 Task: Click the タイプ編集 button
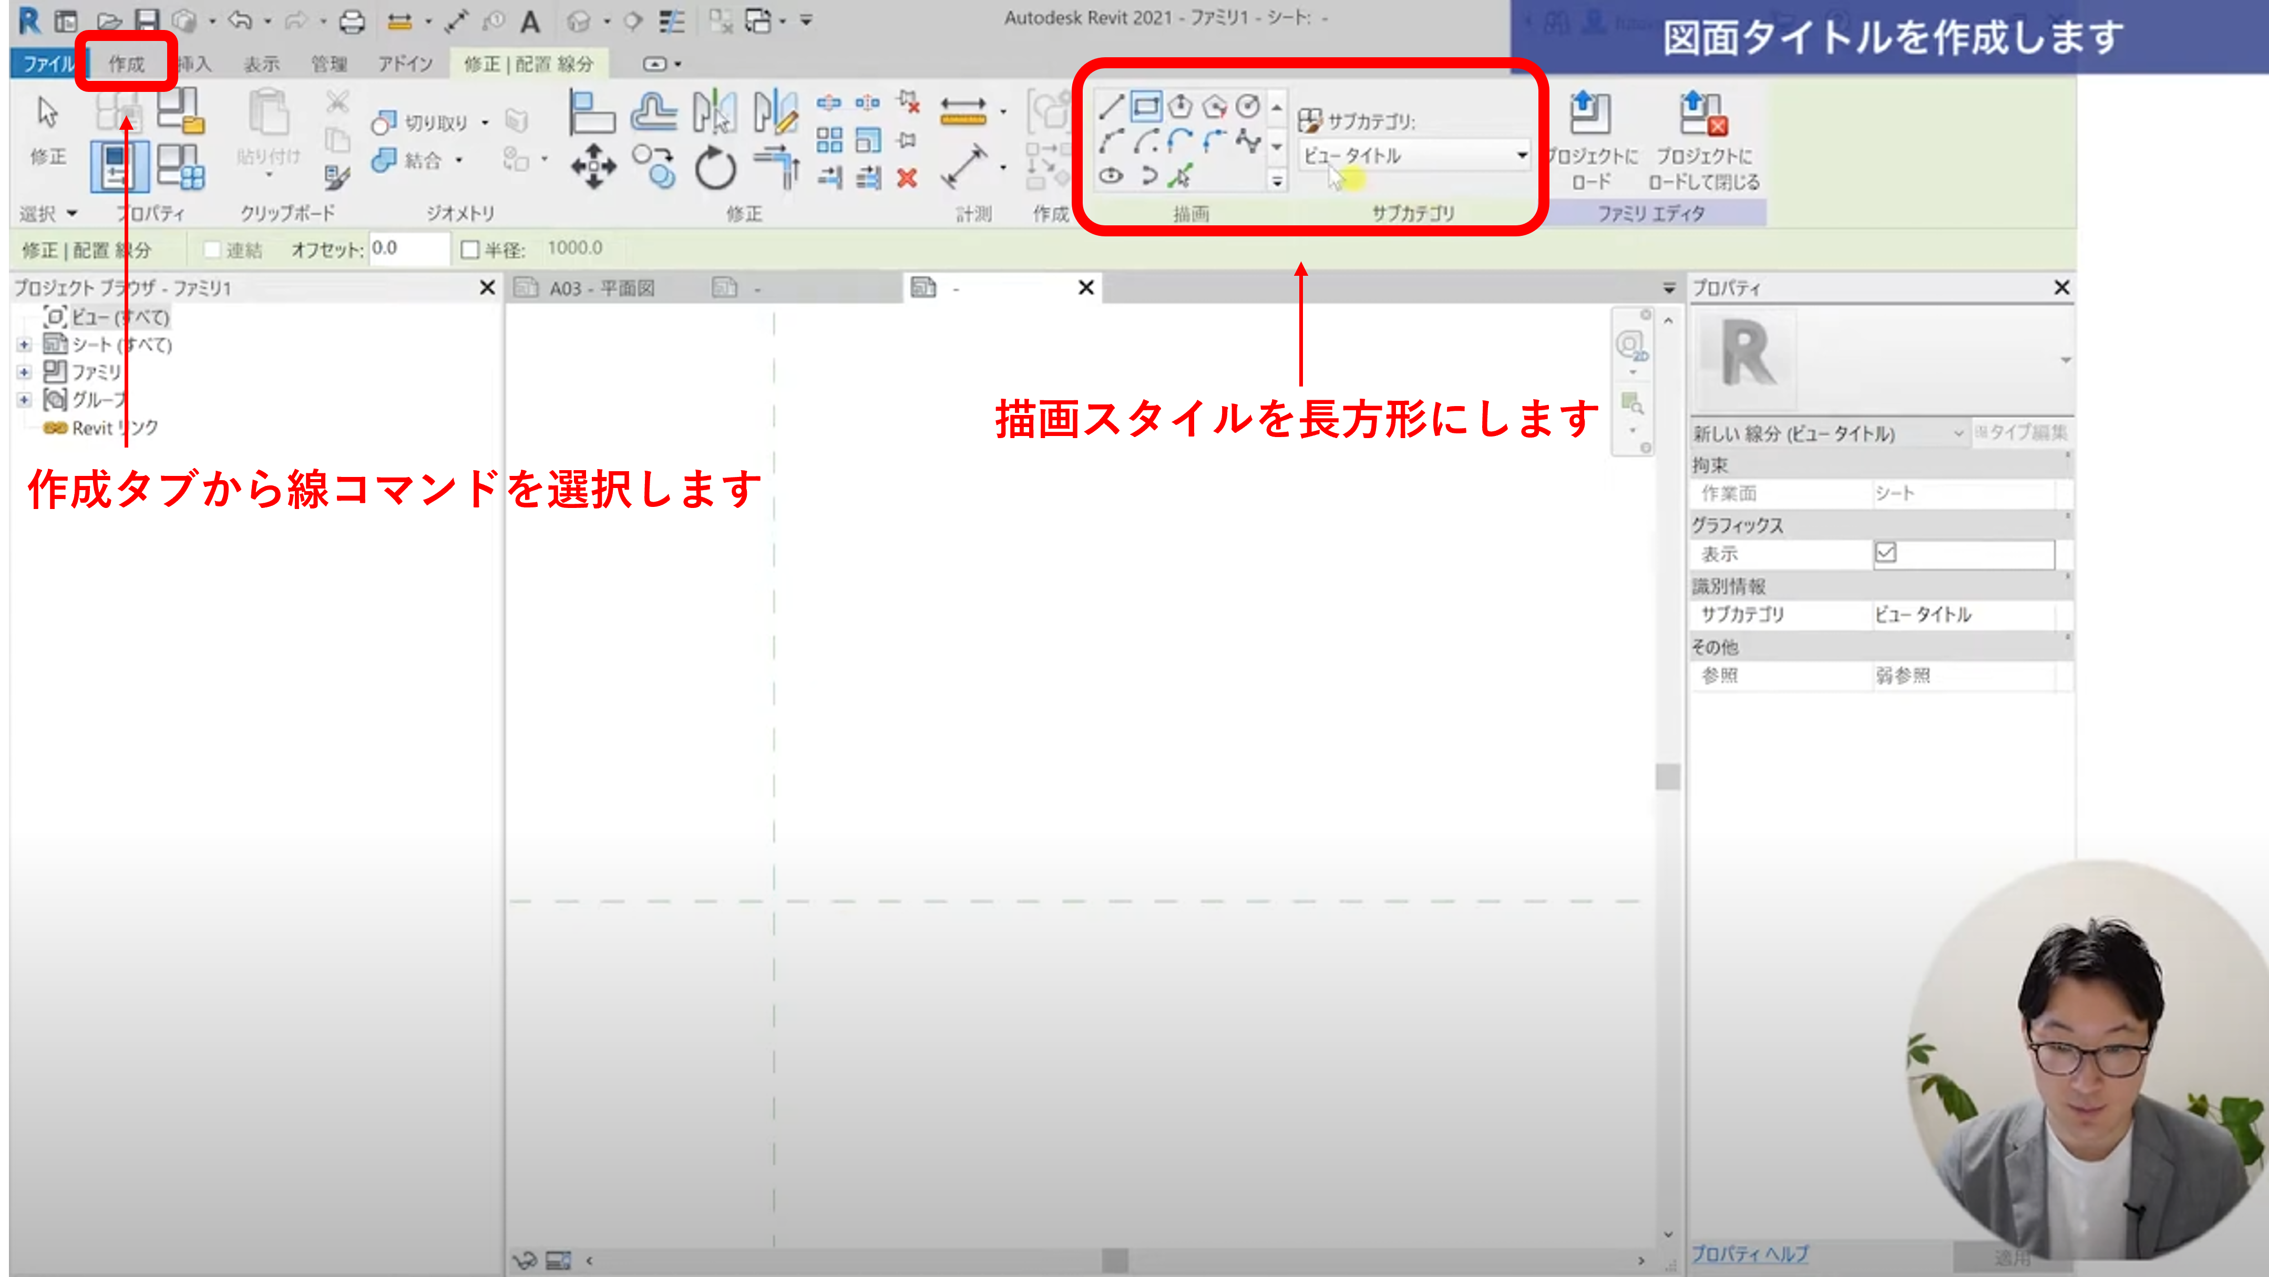coord(2022,432)
